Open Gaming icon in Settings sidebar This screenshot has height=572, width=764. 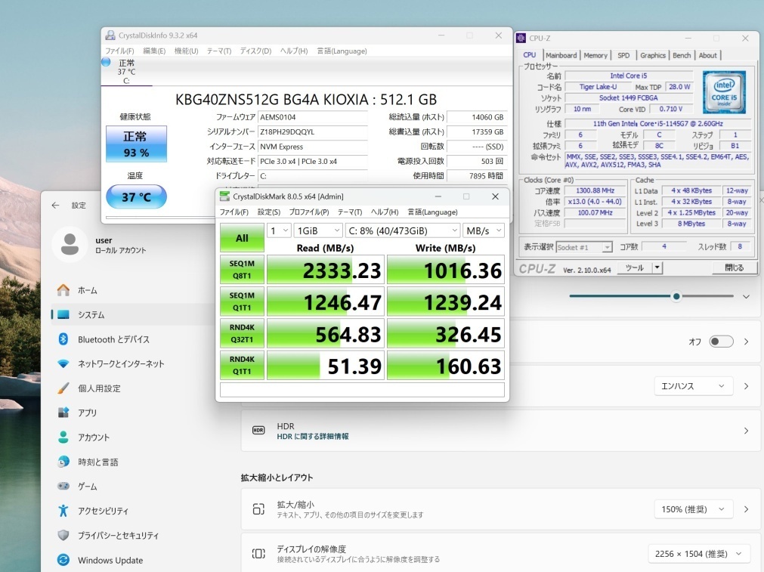click(63, 486)
